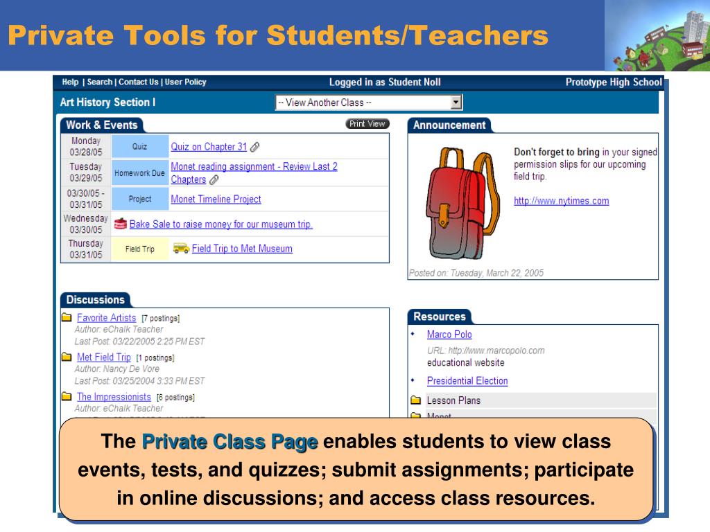Click the Field Trip category cell
The width and height of the screenshot is (710, 532).
pos(140,249)
